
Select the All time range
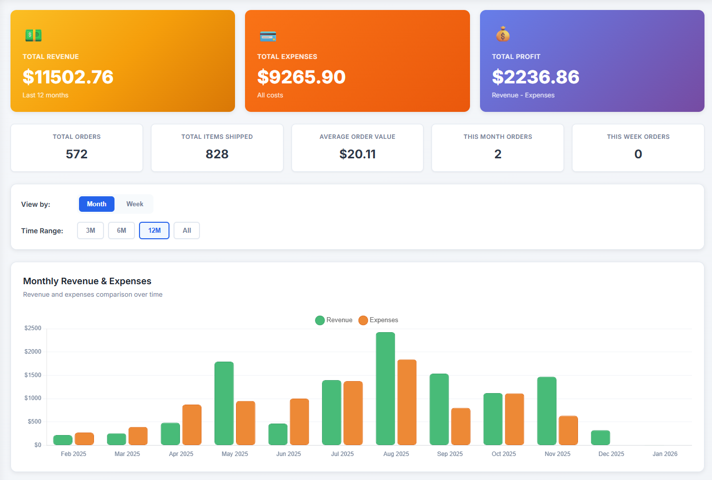(x=186, y=230)
